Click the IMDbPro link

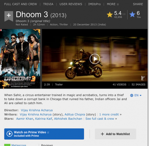click(x=94, y=4)
